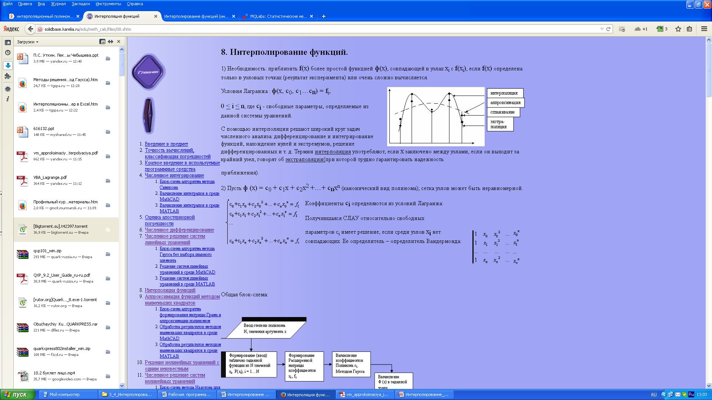Open the Файл menu
The width and height of the screenshot is (712, 400).
tap(8, 4)
